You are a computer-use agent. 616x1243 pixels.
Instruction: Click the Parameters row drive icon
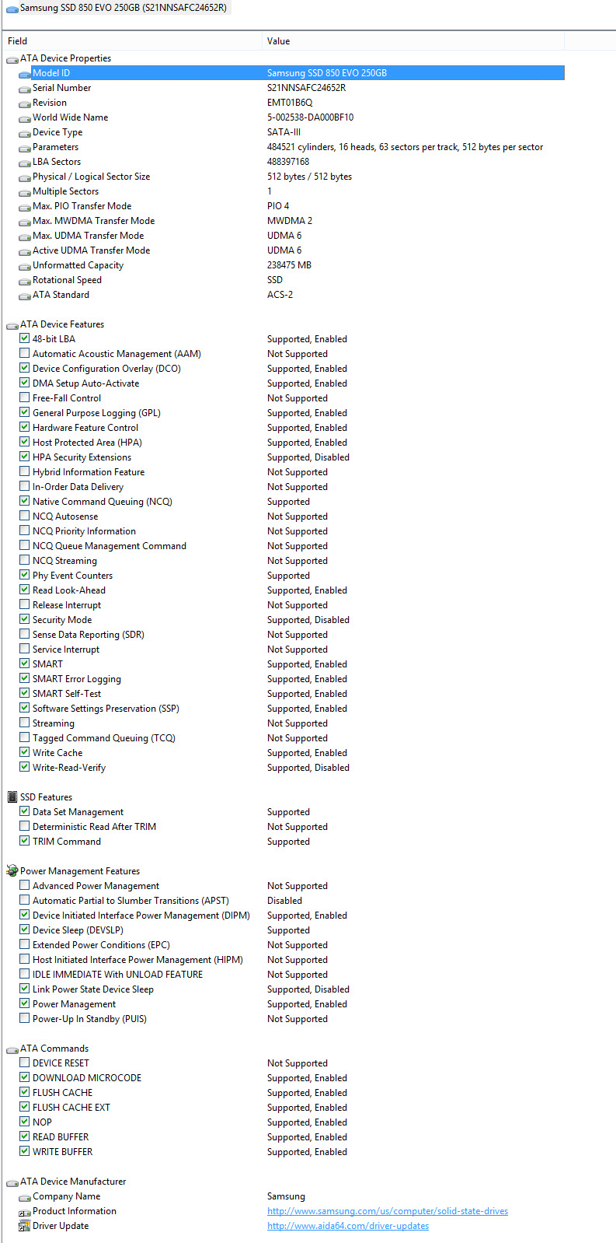(x=25, y=148)
